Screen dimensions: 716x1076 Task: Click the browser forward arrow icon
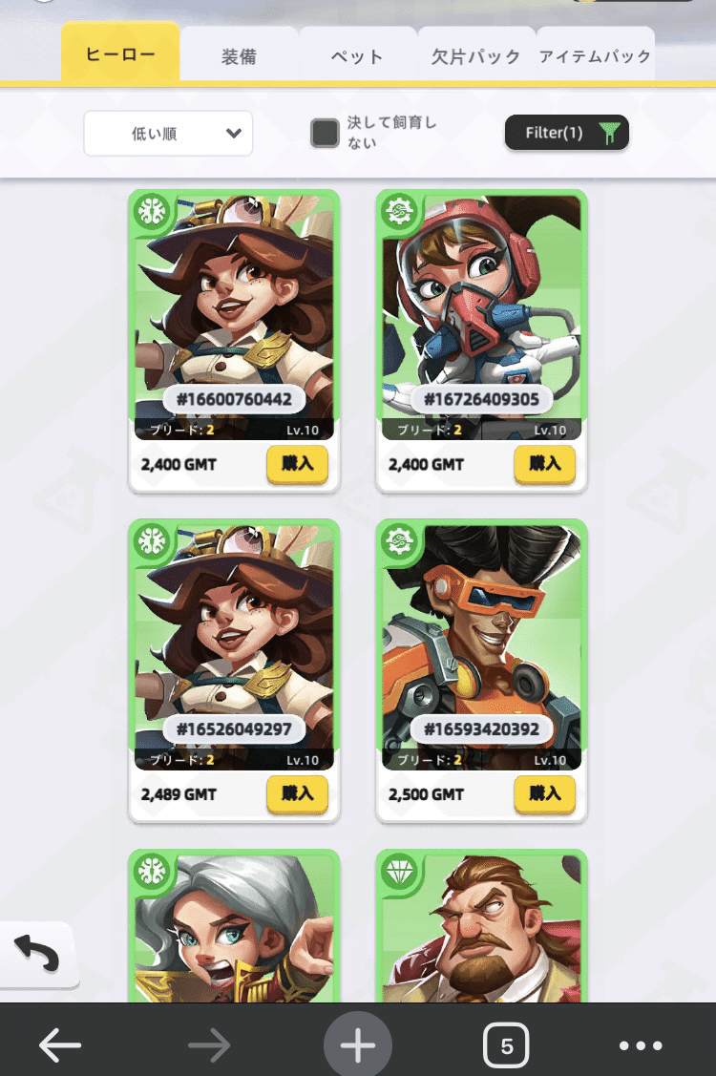coord(209,1045)
